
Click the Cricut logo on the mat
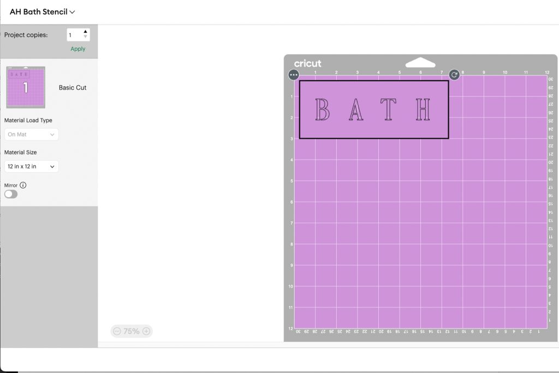(308, 63)
